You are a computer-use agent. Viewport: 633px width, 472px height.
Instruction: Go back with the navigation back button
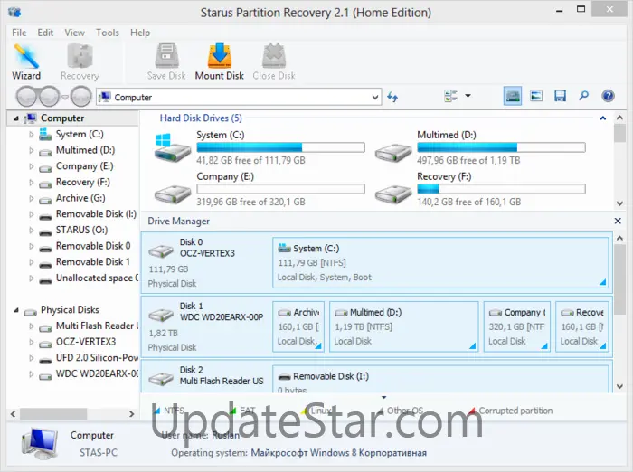(26, 97)
